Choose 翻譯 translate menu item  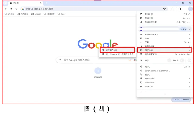[x=165, y=75]
